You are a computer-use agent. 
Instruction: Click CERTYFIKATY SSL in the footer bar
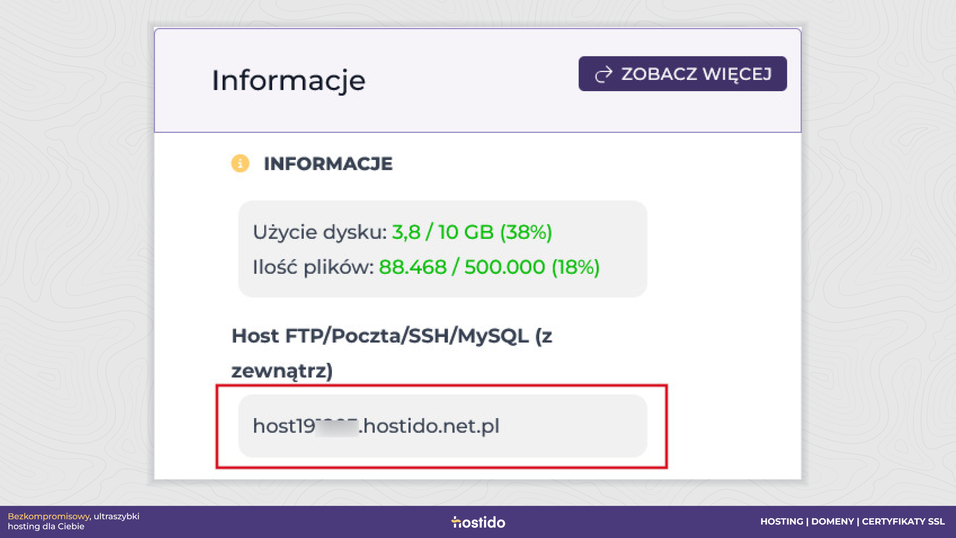(x=903, y=522)
